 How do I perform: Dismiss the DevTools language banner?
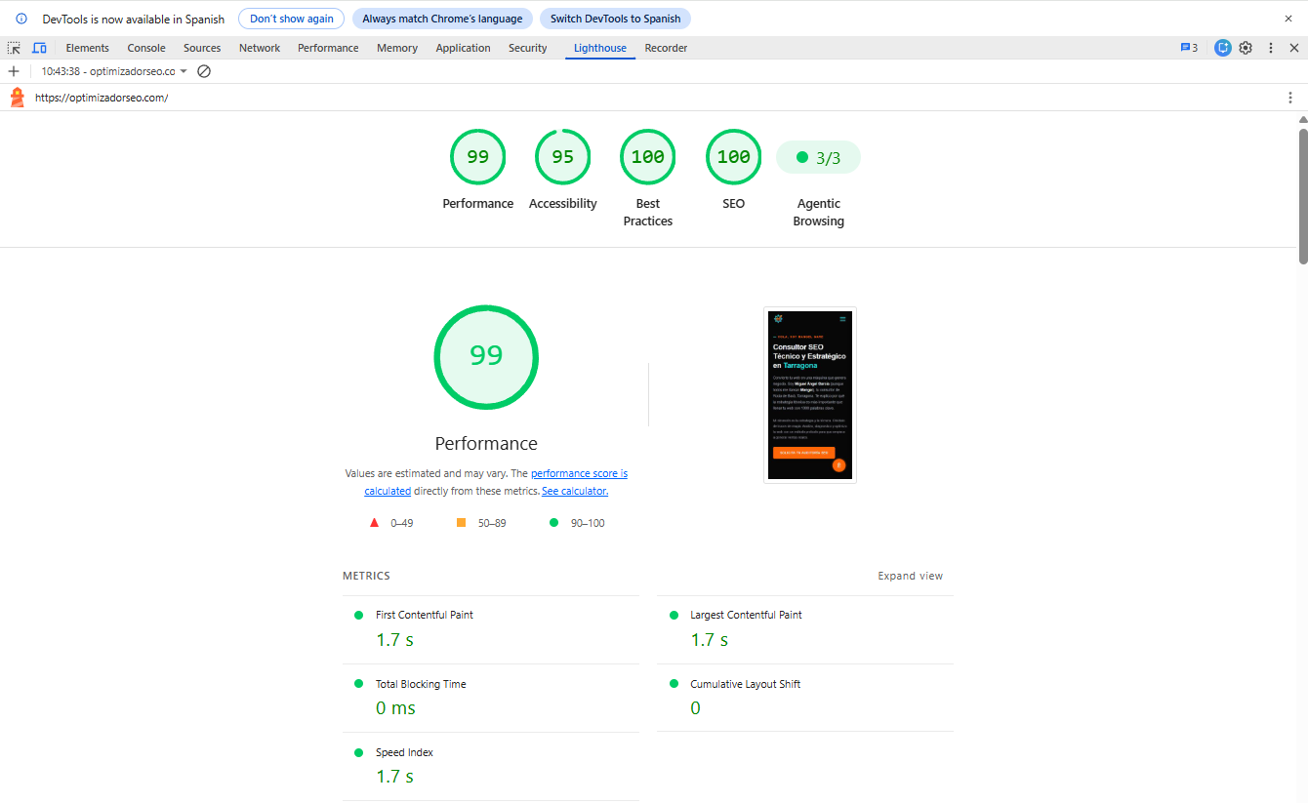click(x=1288, y=19)
